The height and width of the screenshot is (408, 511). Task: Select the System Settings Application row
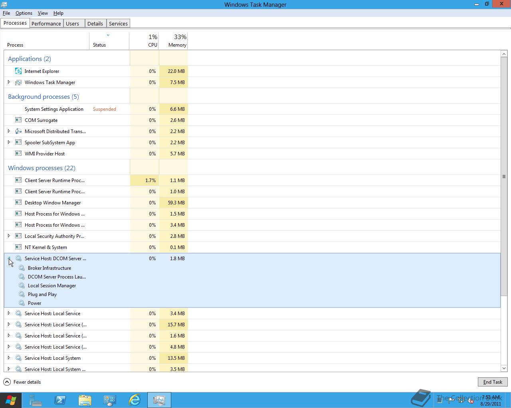[252, 109]
